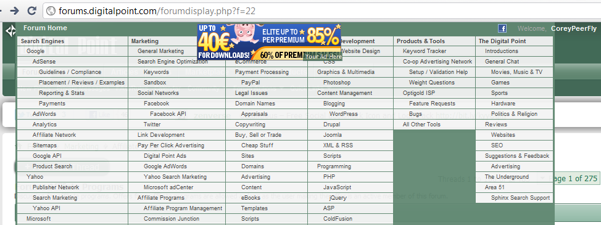601x225 pixels.
Task: Reload the page with refresh icon
Action: coord(32,10)
